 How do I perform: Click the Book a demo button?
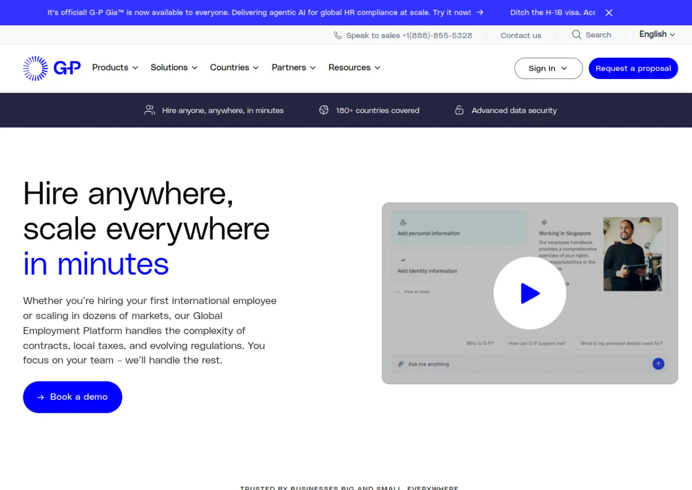(72, 397)
